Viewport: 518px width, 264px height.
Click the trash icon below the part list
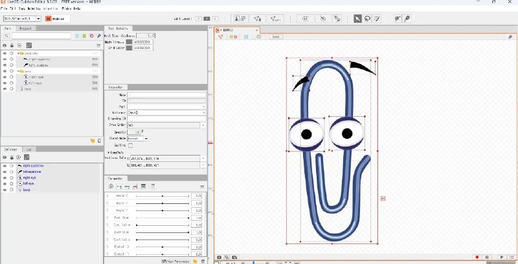[99, 141]
